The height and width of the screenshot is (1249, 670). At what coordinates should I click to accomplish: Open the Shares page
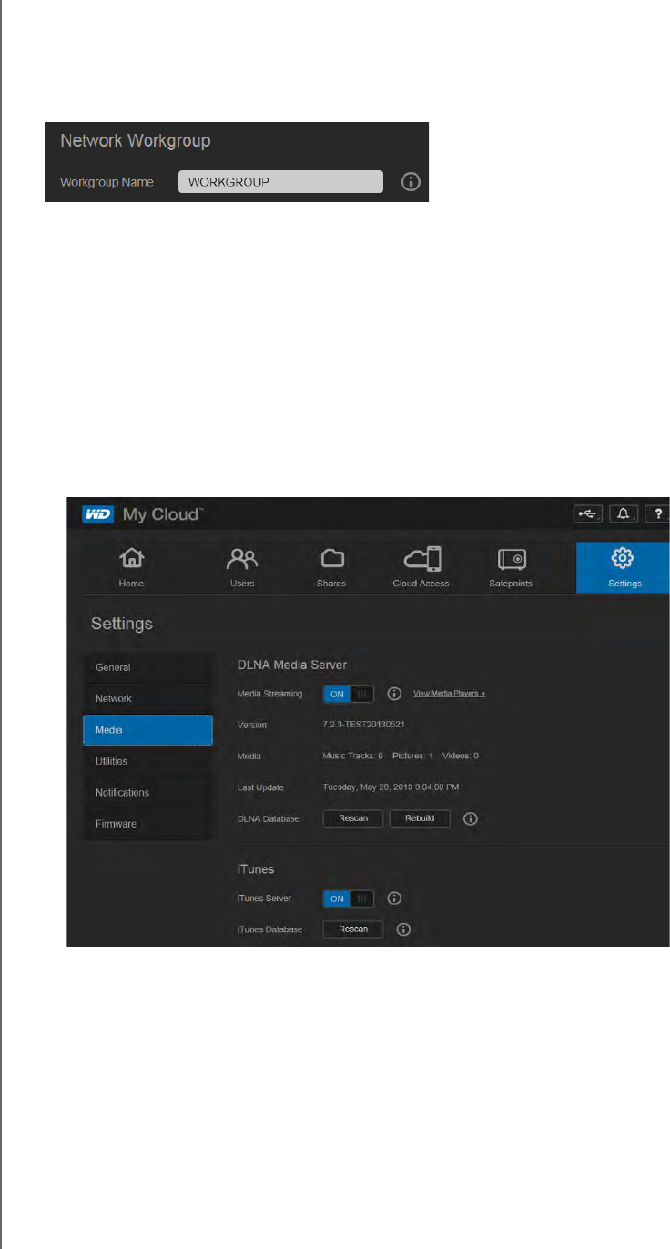point(330,568)
